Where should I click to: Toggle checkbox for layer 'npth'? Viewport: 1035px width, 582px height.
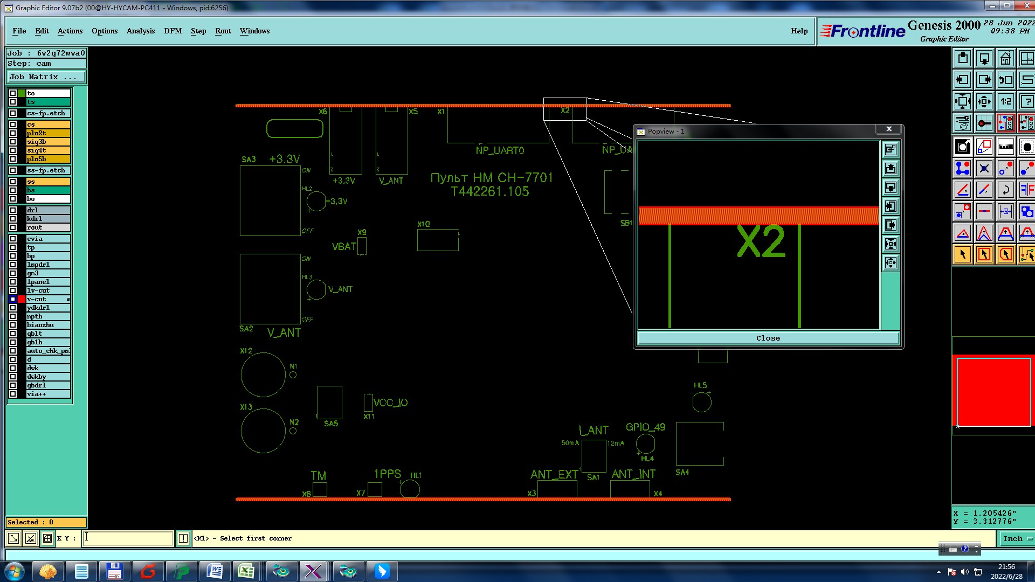[x=13, y=316]
